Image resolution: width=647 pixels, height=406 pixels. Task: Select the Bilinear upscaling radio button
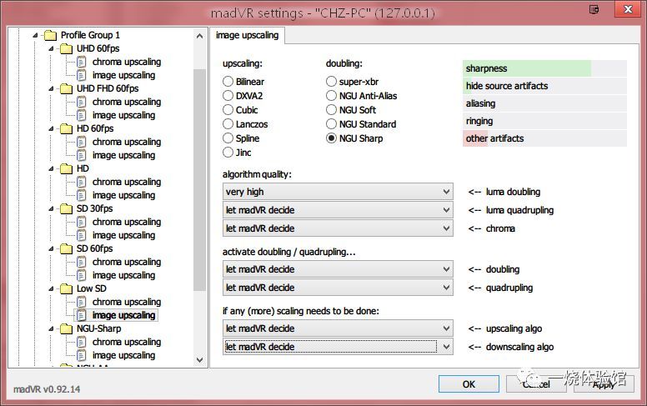point(228,82)
